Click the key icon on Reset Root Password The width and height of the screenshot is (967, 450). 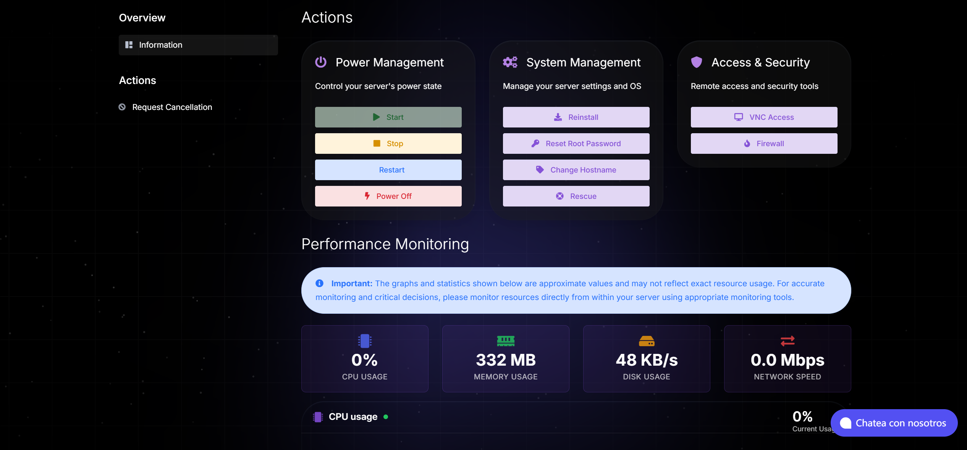click(535, 144)
